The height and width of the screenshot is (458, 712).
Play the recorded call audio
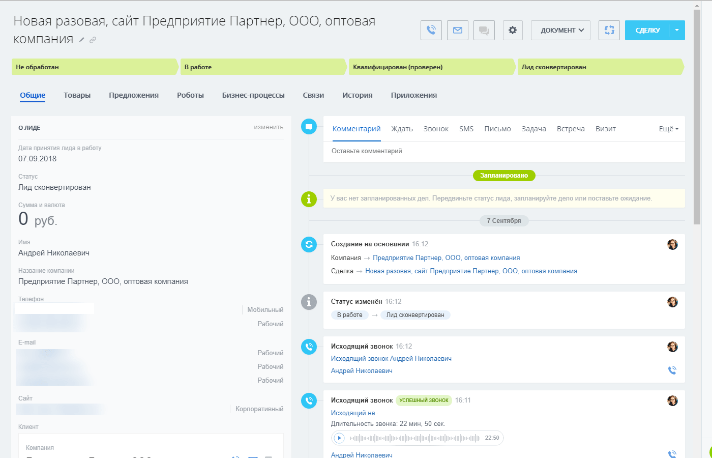(x=338, y=438)
